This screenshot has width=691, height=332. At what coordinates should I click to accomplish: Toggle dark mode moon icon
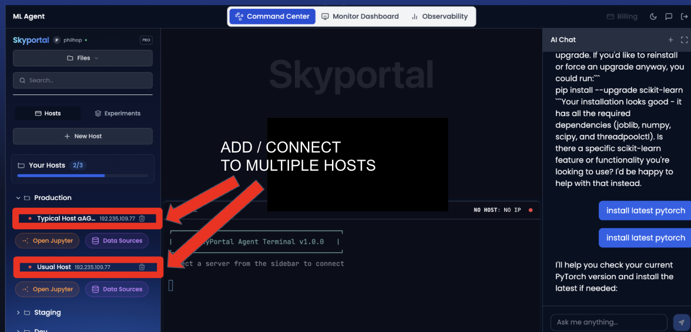coord(653,16)
